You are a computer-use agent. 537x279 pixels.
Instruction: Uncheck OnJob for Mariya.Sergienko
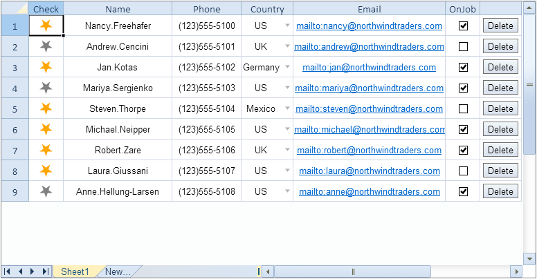coord(463,88)
